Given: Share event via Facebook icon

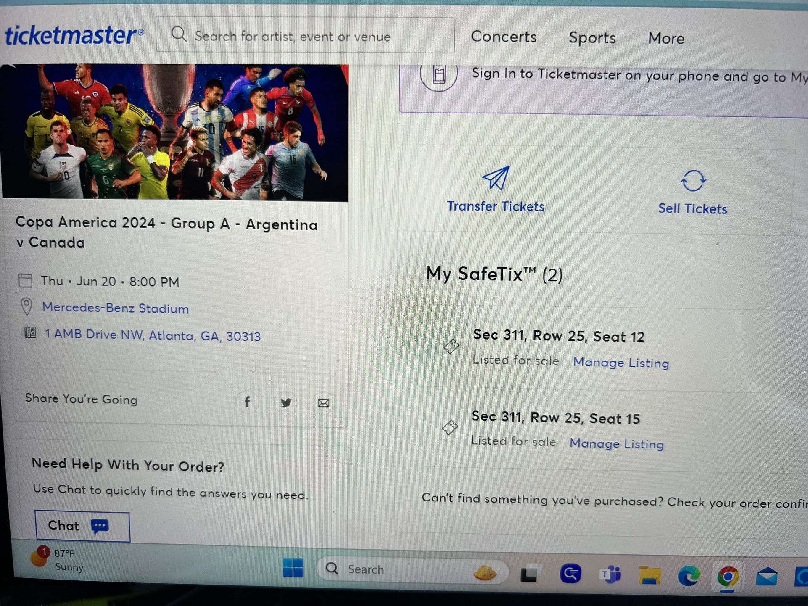Looking at the screenshot, I should [247, 402].
